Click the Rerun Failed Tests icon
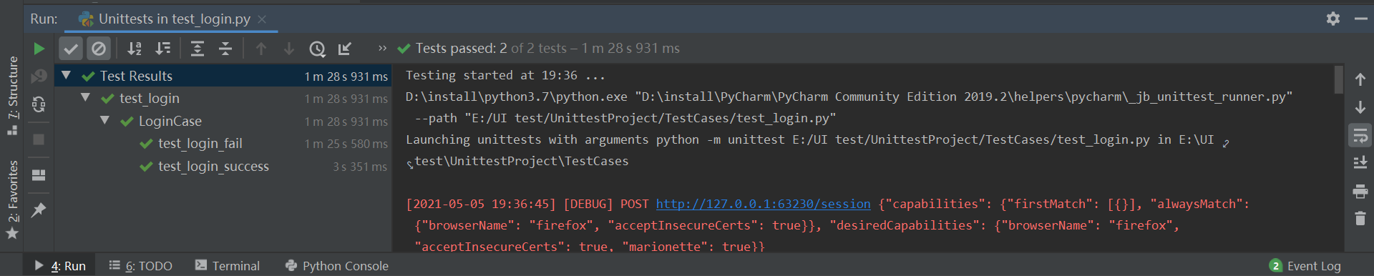Viewport: 1374px width, 276px height. 39,76
